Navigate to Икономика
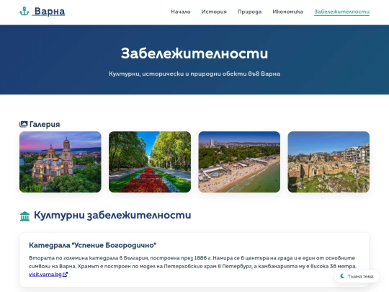Image resolution: width=389 pixels, height=292 pixels. point(287,12)
